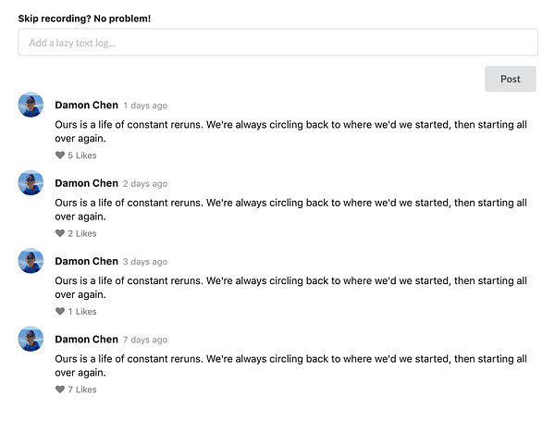Click the '7 Likes' count text

coord(82,390)
